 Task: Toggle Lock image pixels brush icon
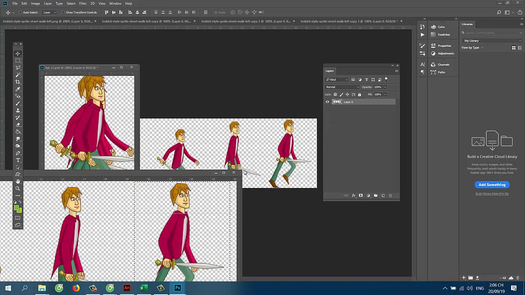coord(341,95)
